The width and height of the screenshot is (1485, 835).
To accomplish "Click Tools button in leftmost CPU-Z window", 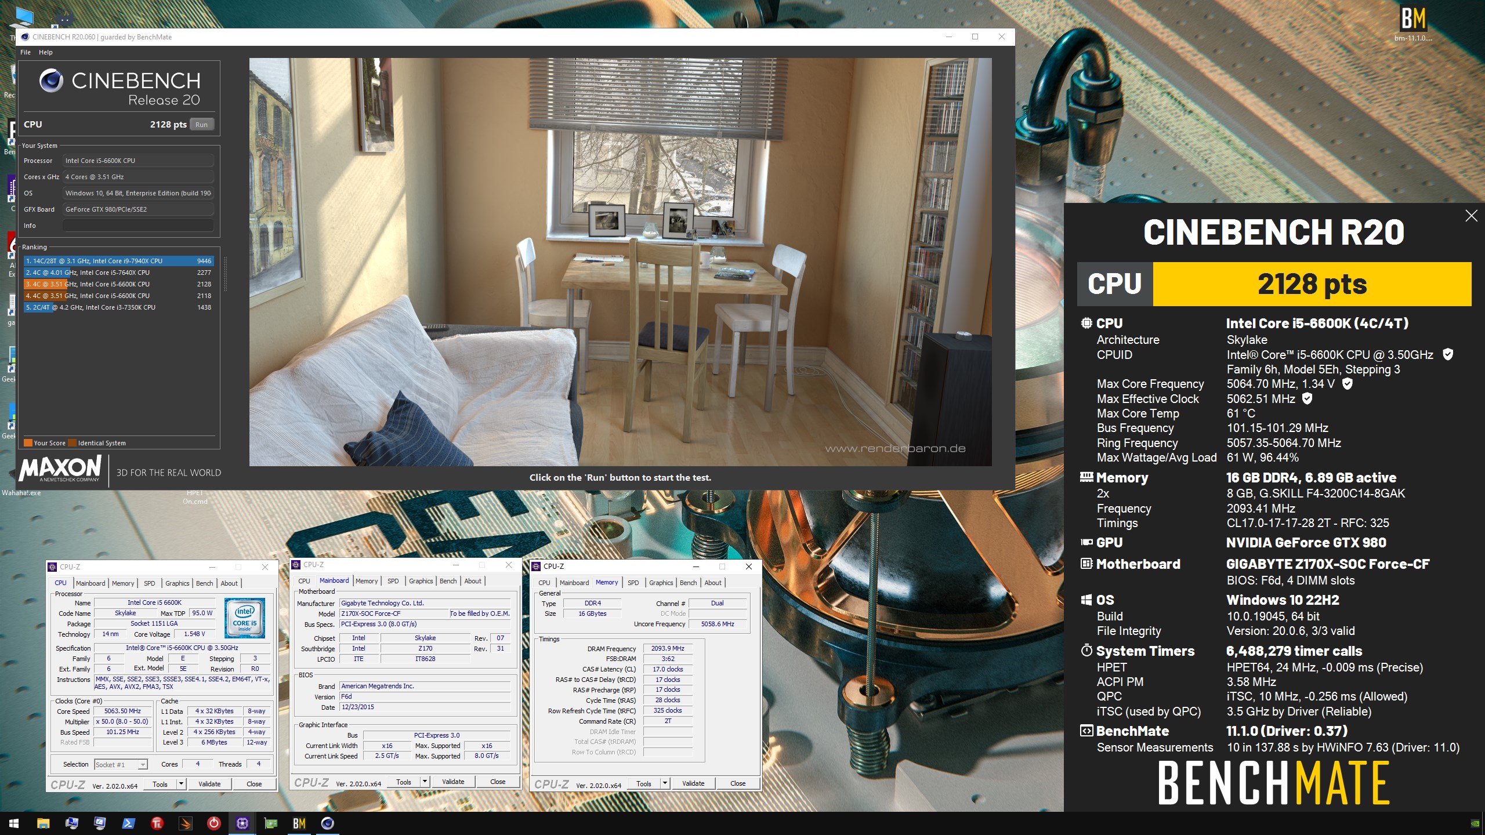I will click(160, 784).
